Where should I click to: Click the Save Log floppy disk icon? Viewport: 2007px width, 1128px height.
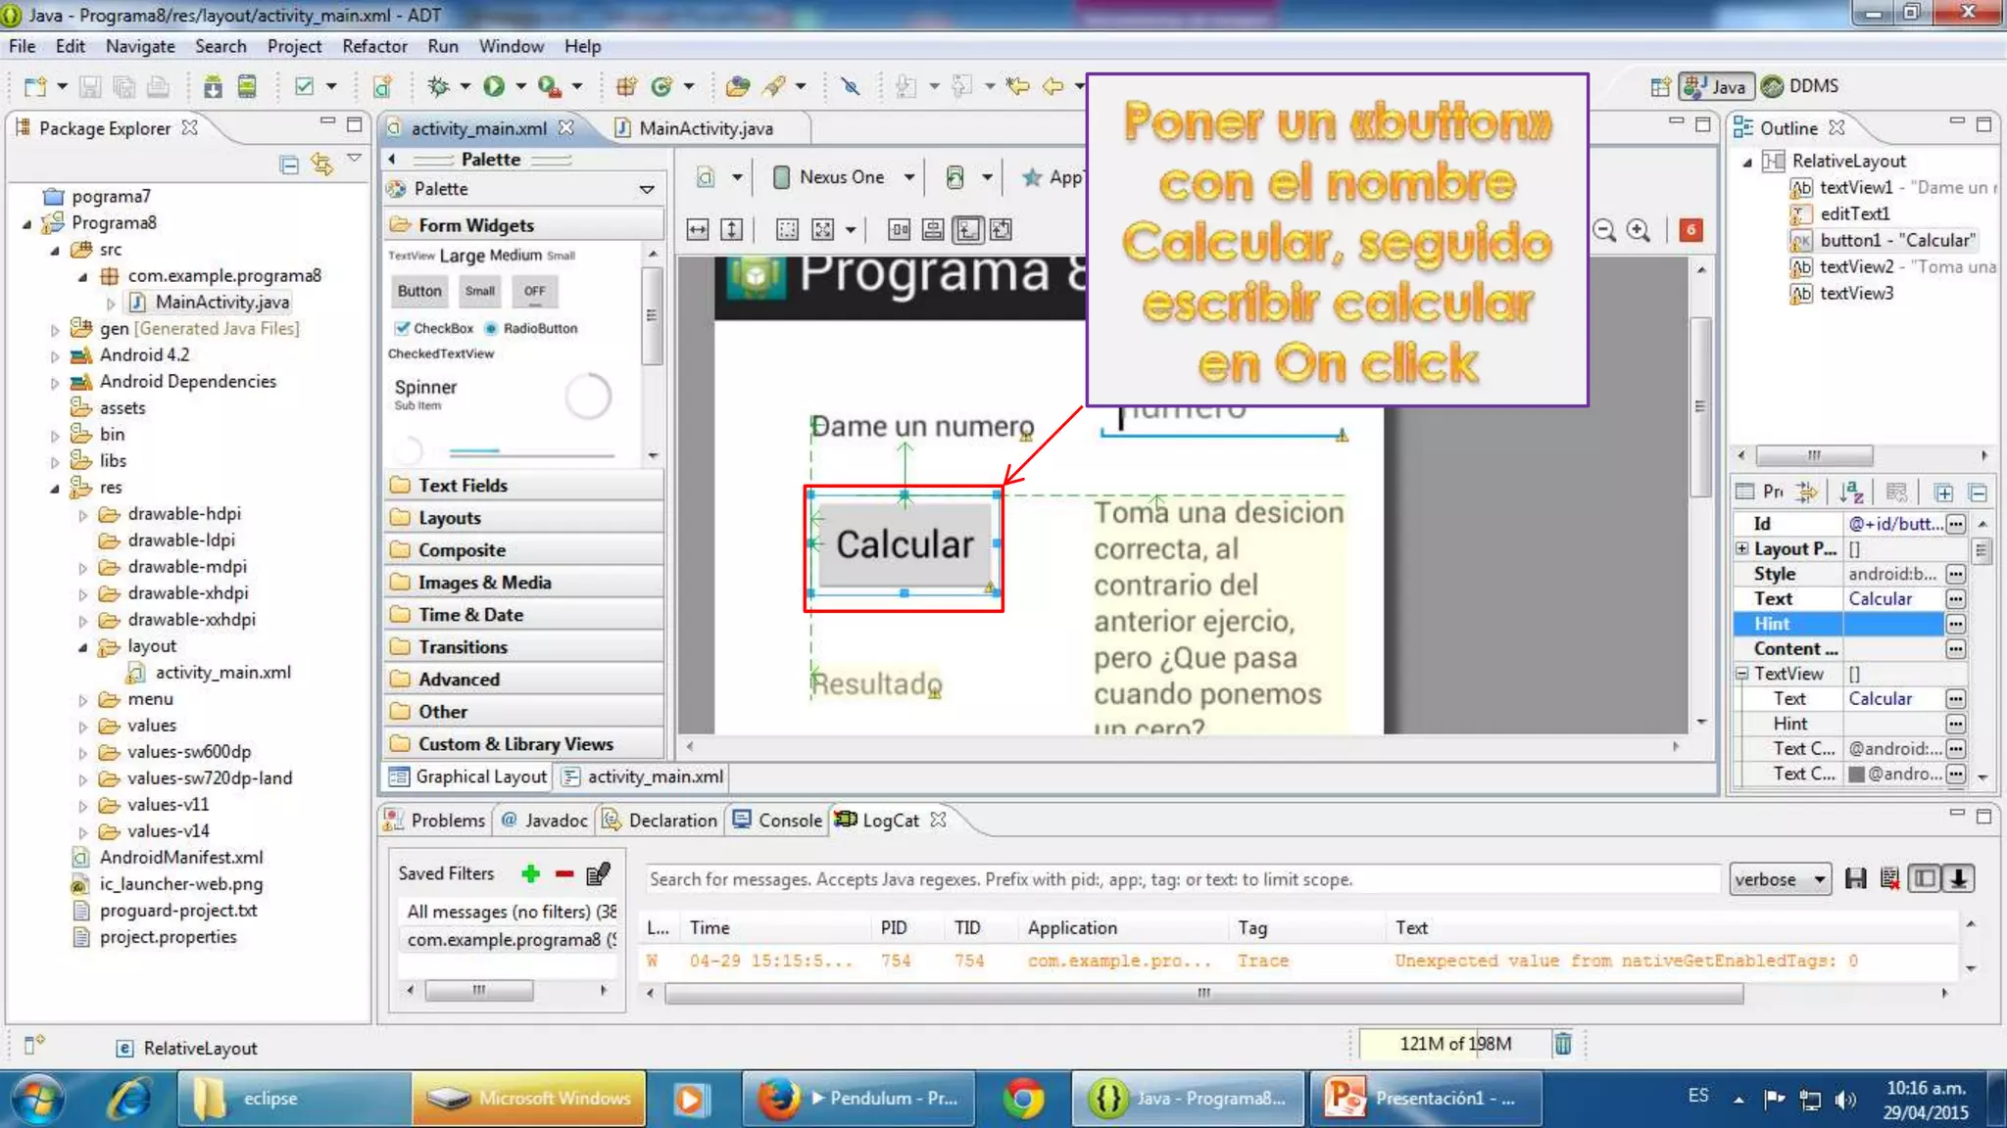pyautogui.click(x=1855, y=878)
